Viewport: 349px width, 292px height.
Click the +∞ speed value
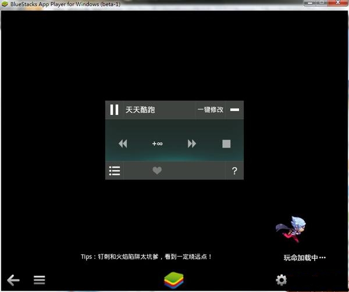click(x=158, y=144)
